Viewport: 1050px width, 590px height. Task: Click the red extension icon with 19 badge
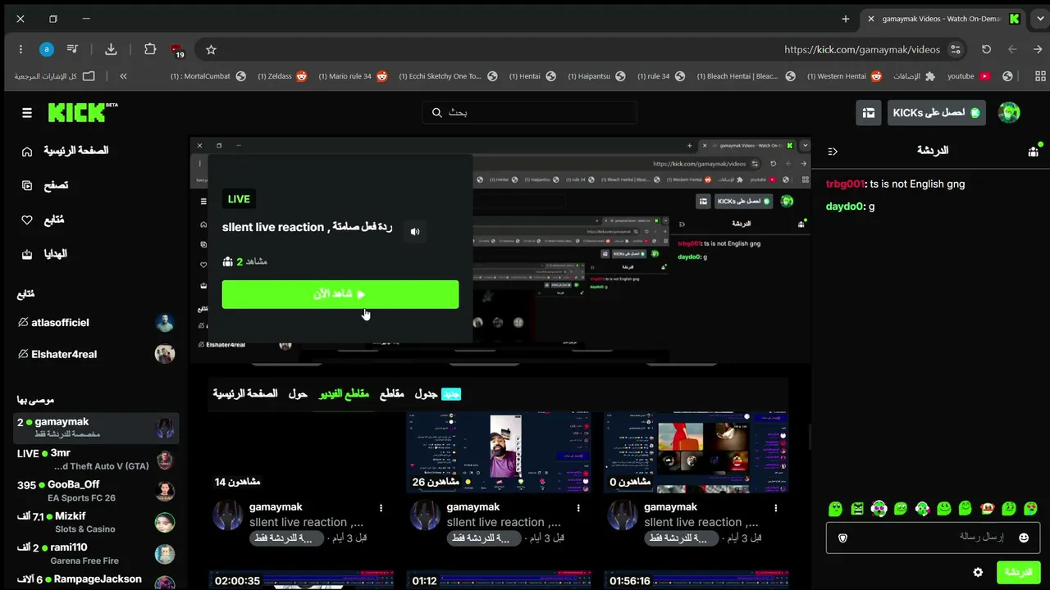(177, 51)
